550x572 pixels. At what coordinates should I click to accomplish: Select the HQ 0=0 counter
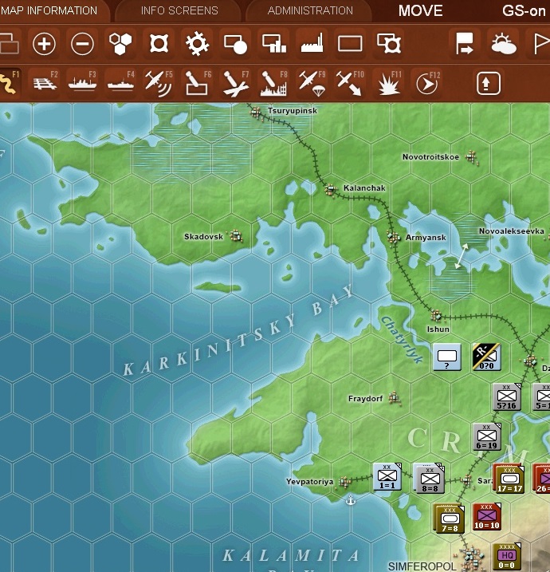point(507,557)
